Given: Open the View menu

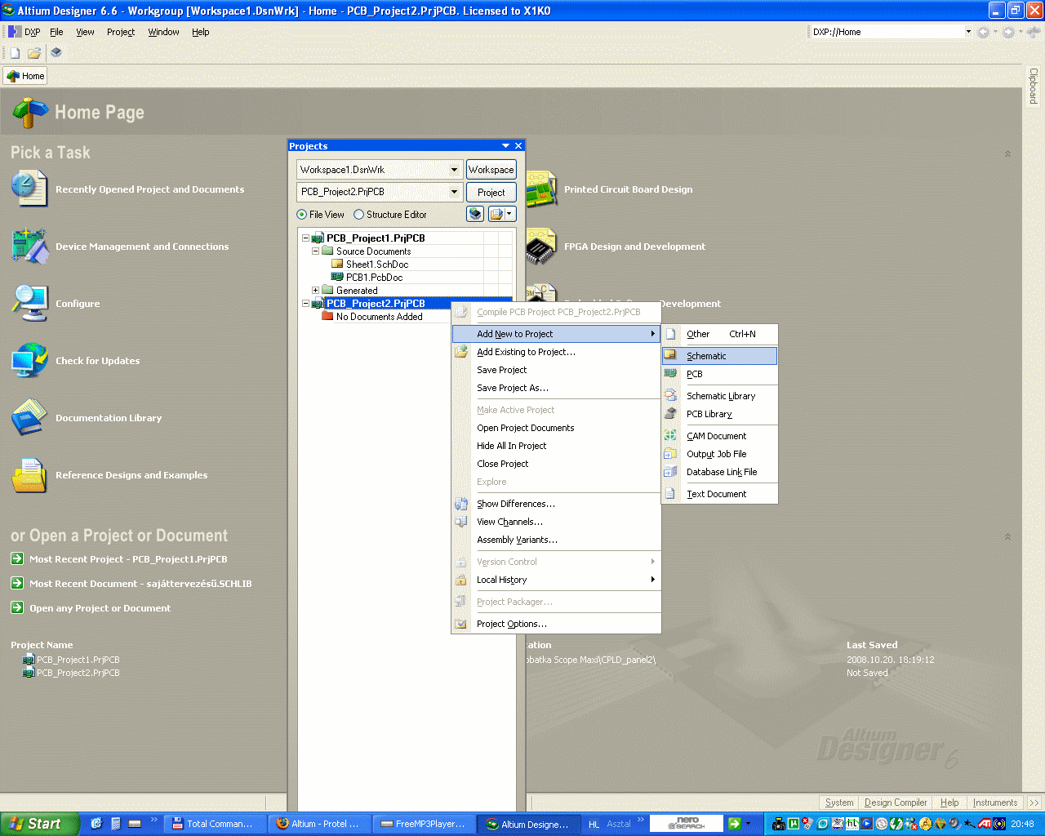Looking at the screenshot, I should (x=85, y=32).
